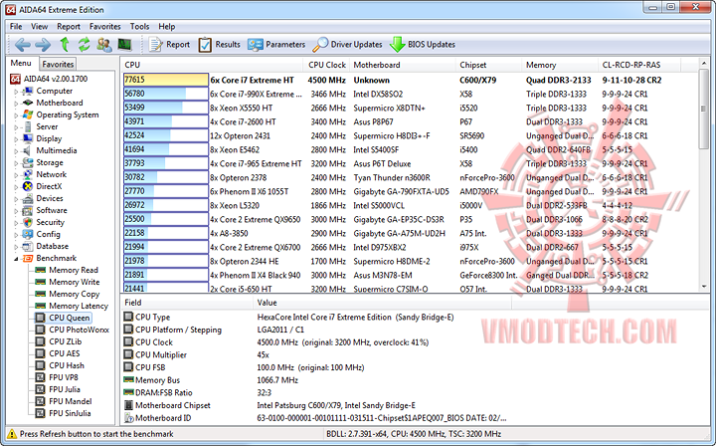Expand the Storage tree node
The width and height of the screenshot is (716, 446).
point(16,162)
